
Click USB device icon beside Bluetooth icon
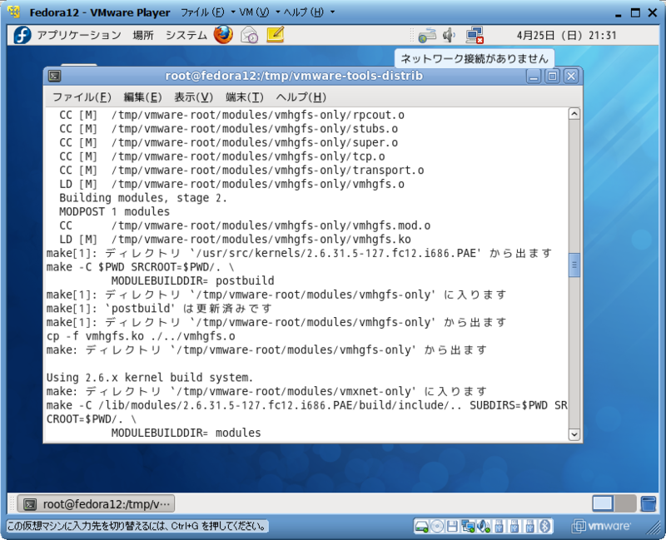pyautogui.click(x=529, y=527)
